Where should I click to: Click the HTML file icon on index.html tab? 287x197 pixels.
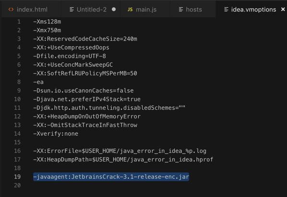click(x=11, y=9)
